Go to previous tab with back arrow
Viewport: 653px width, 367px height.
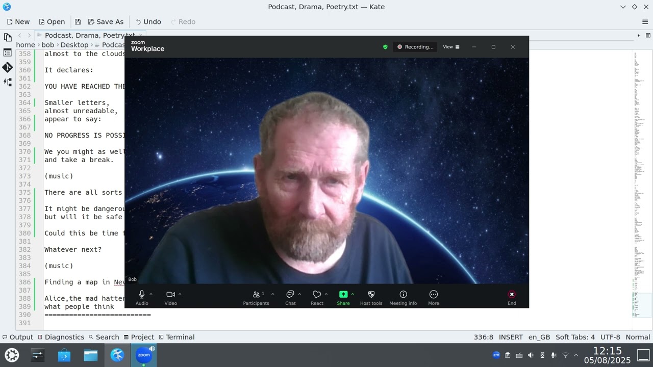(x=19, y=36)
